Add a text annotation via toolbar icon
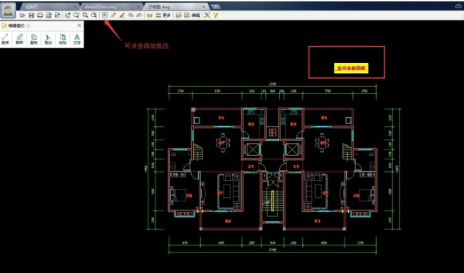 (105, 15)
